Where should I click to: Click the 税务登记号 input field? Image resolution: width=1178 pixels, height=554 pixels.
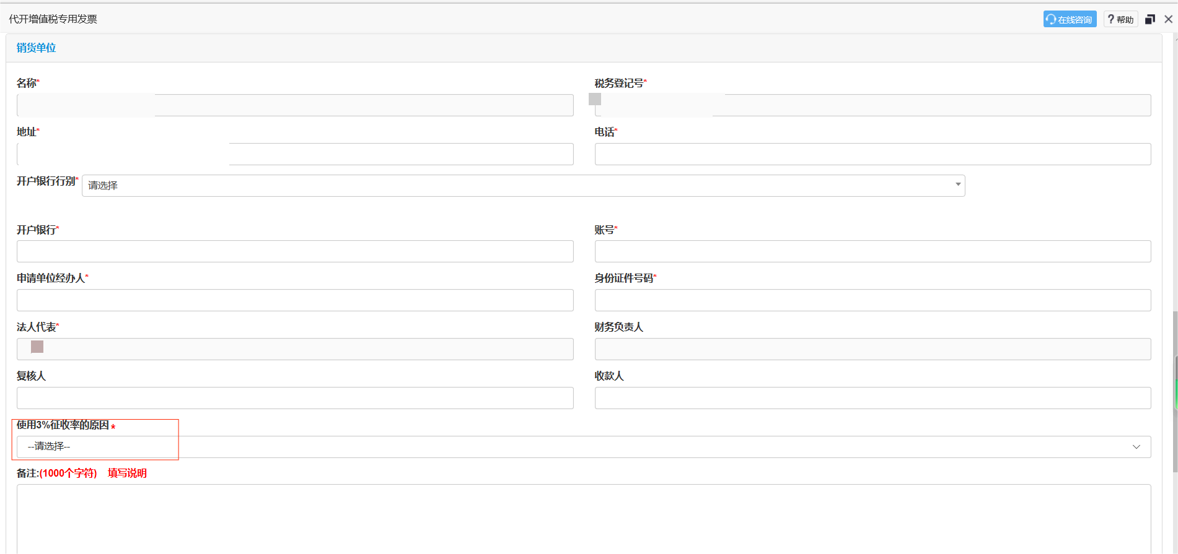[x=873, y=105]
